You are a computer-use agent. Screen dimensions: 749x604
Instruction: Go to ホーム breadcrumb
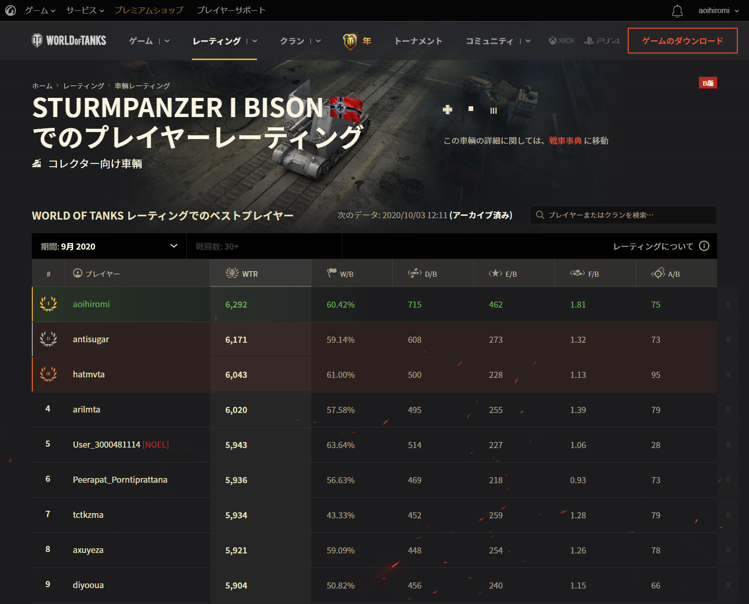42,86
